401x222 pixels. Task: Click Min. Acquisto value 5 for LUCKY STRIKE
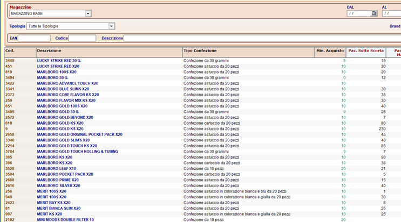point(344,61)
